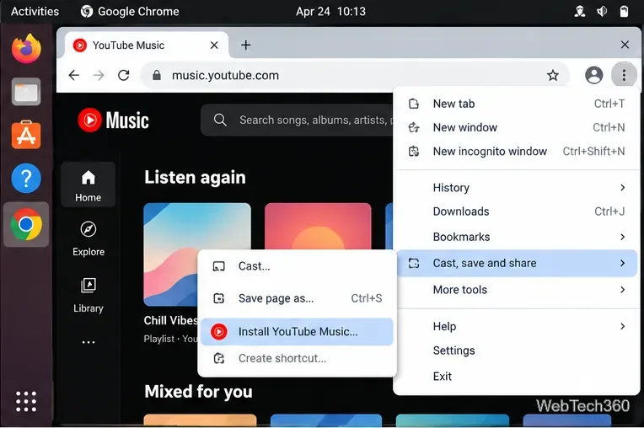Viewport: 644px width, 428px height.
Task: Go to Home in YouTube Music sidebar
Action: [x=88, y=185]
